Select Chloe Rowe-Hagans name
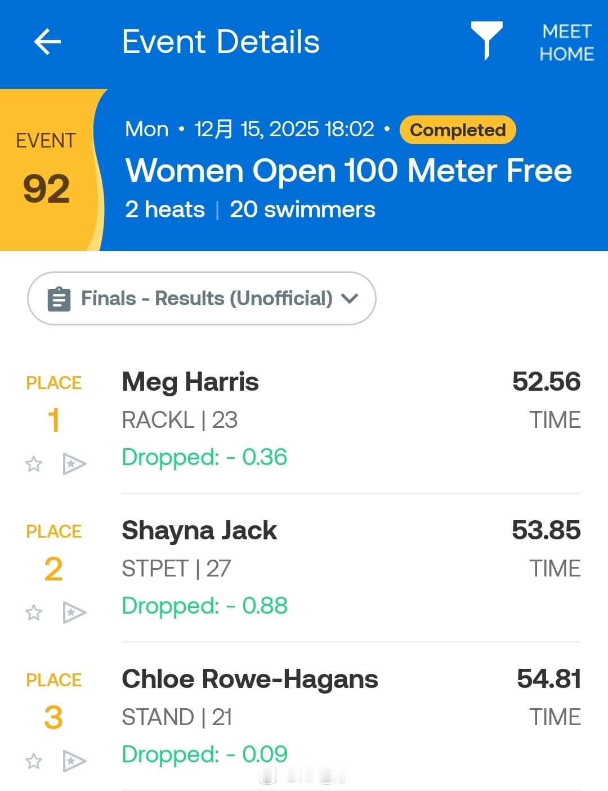This screenshot has height=791, width=608. (250, 679)
